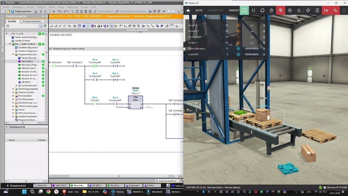Expand the PLC-Variablen folder
This screenshot has width=348, height=196.
13,96
